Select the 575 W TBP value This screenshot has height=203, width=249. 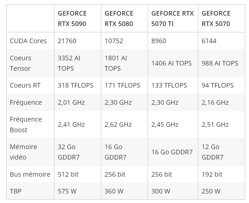(67, 191)
